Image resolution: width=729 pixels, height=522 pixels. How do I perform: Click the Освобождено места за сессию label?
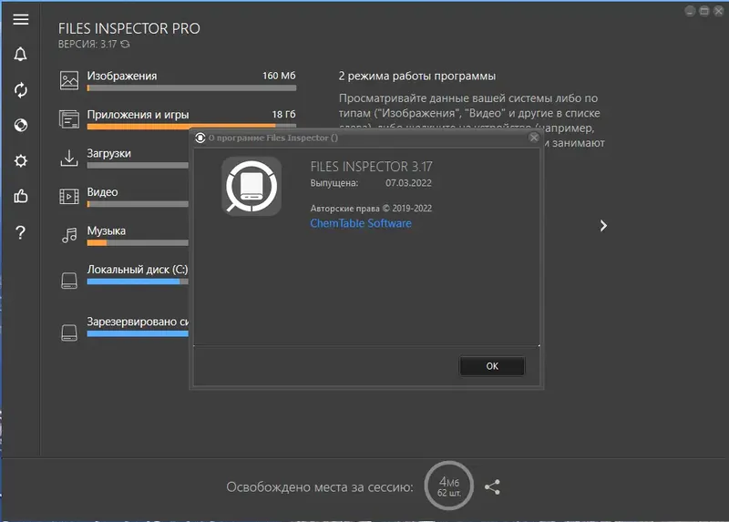click(x=320, y=487)
